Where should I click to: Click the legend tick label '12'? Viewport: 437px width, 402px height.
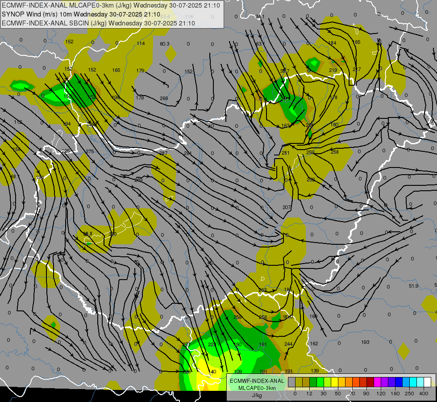309,394
